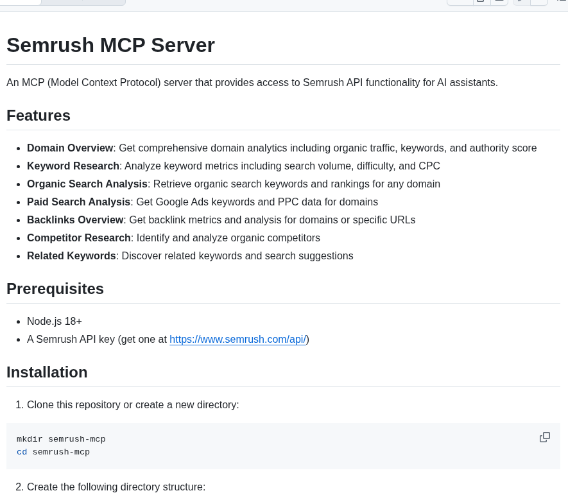Screen dimensions: 568x493
Task: Click the Features section heading
Action: click(x=39, y=116)
